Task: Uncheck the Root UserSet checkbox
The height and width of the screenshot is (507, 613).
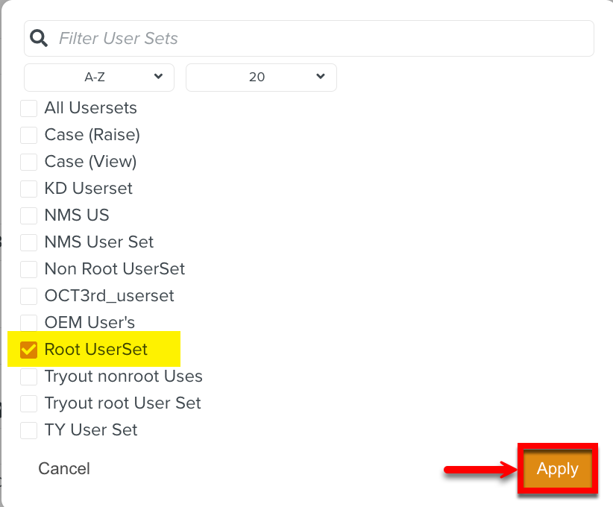Action: pyautogui.click(x=29, y=350)
